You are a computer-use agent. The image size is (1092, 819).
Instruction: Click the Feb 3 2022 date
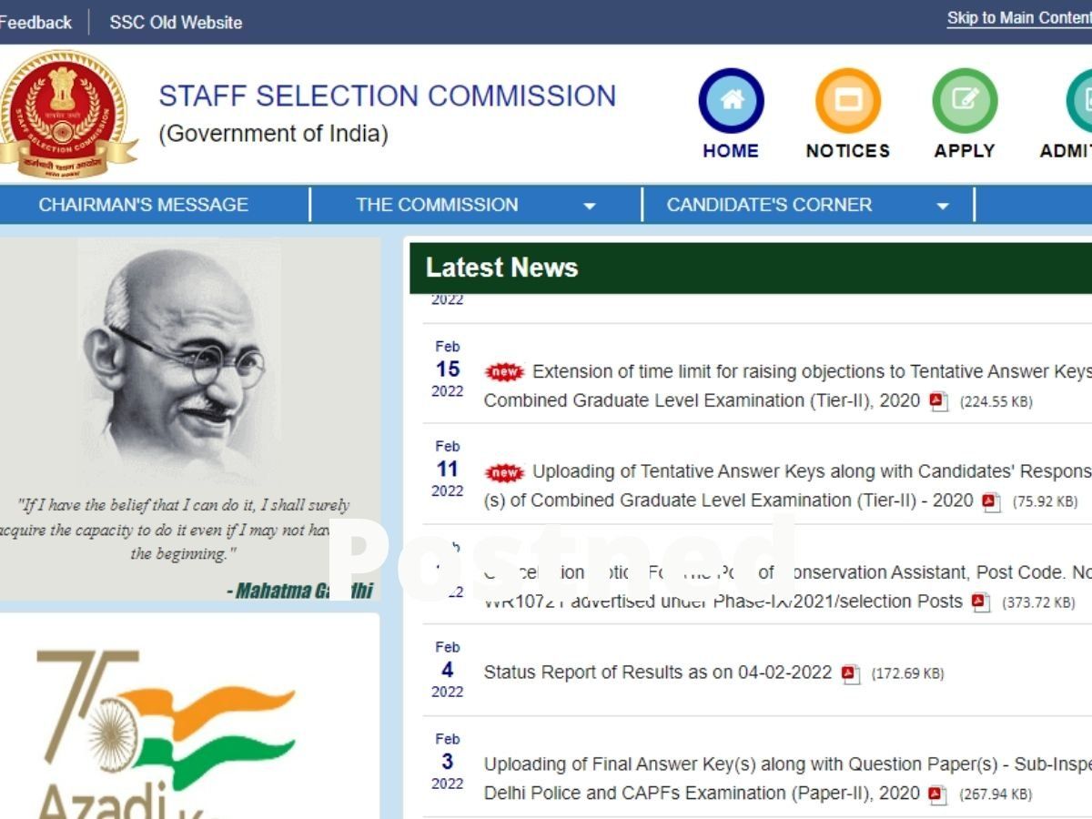[x=448, y=762]
